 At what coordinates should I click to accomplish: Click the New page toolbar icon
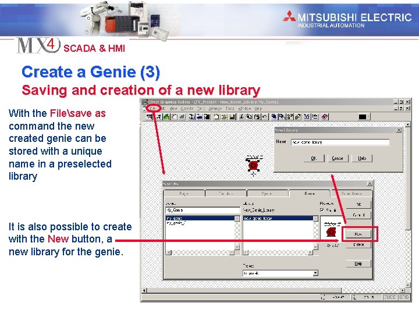pyautogui.click(x=216, y=117)
